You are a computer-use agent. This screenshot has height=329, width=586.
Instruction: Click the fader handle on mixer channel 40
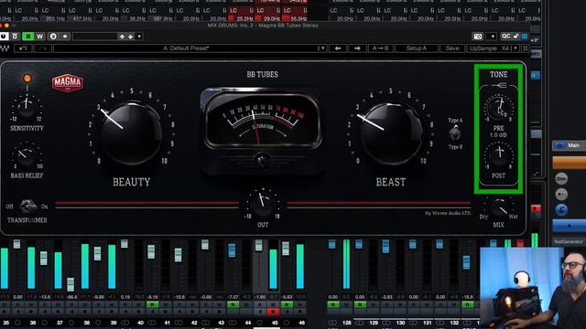pyautogui.click(x=151, y=252)
